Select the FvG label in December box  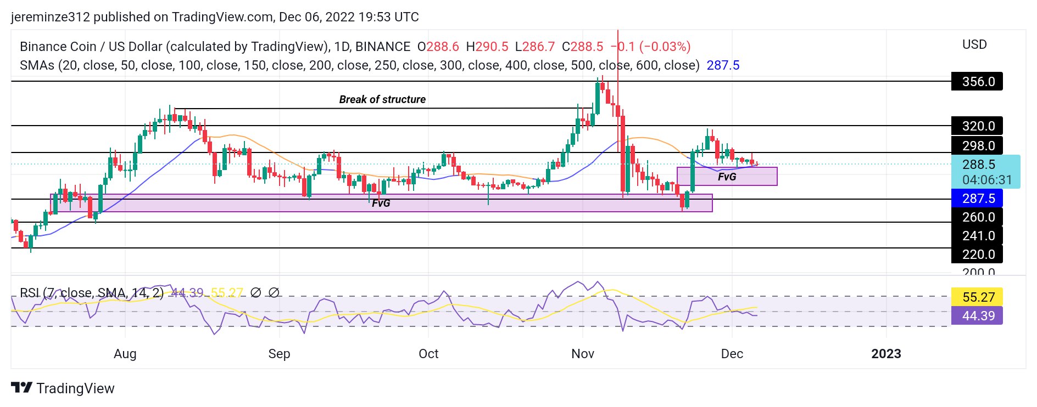[727, 177]
